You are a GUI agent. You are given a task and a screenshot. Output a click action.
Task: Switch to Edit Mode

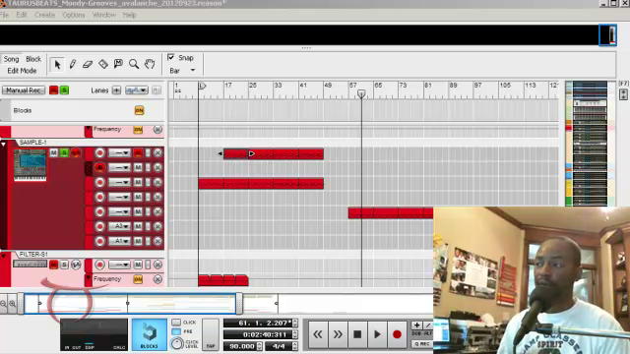click(22, 71)
